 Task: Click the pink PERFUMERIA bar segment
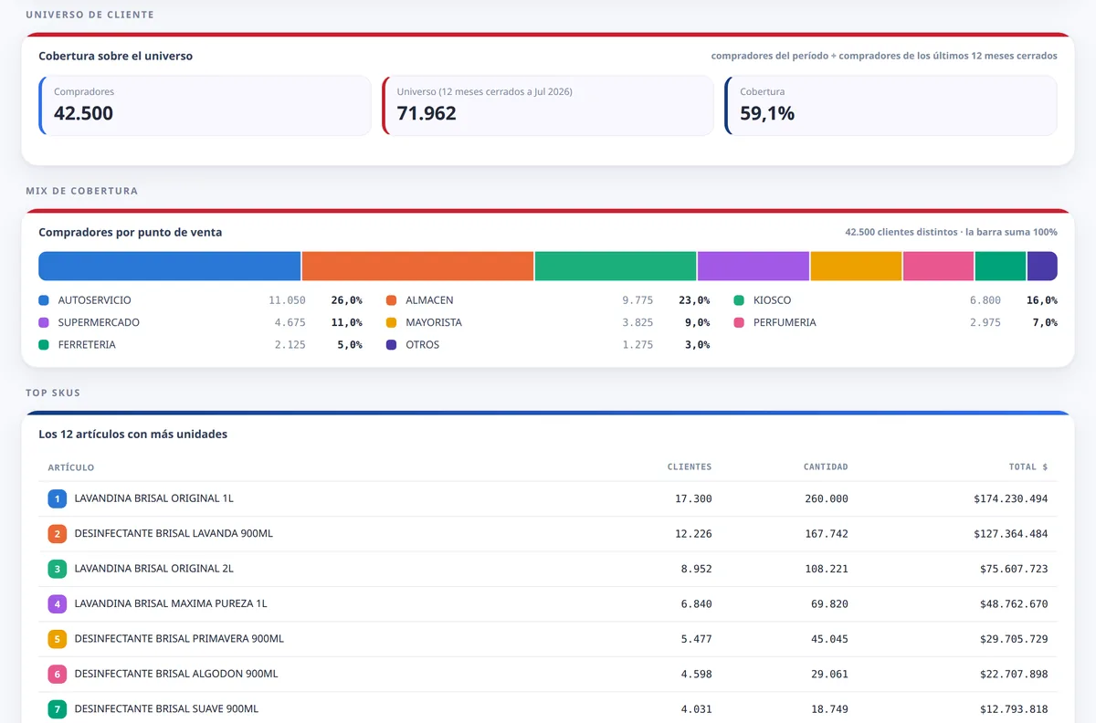[939, 266]
